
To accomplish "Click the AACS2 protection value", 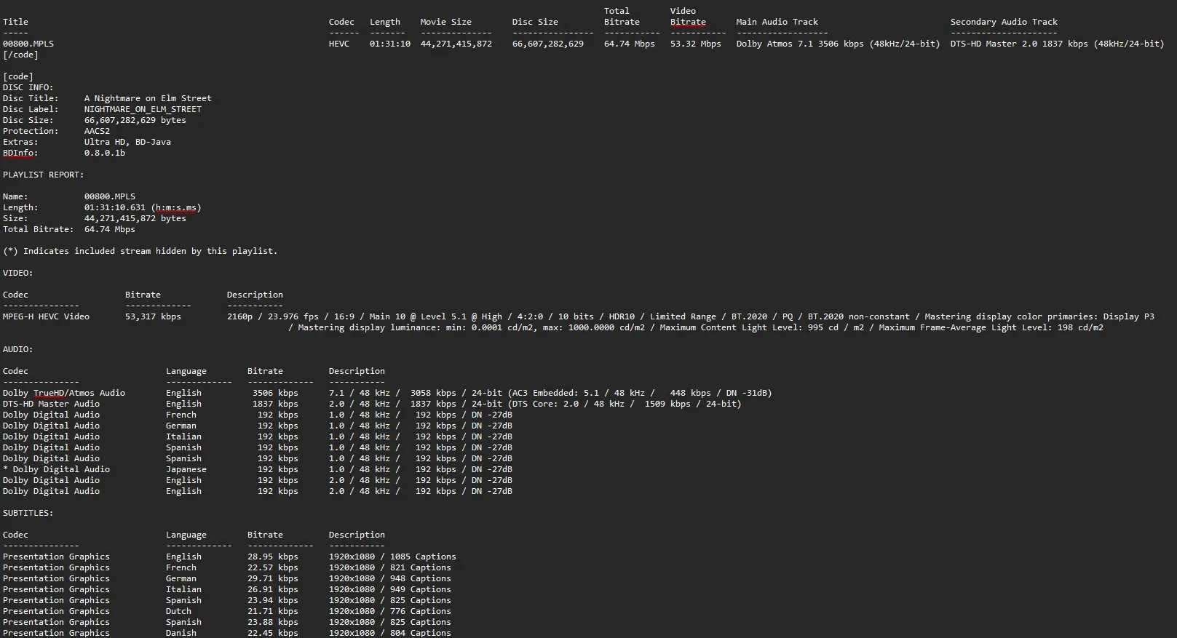I will click(x=97, y=131).
